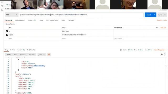The width and height of the screenshot is (168, 94).
Task: Click the "description": "few clouds" line
Action: point(33,66)
